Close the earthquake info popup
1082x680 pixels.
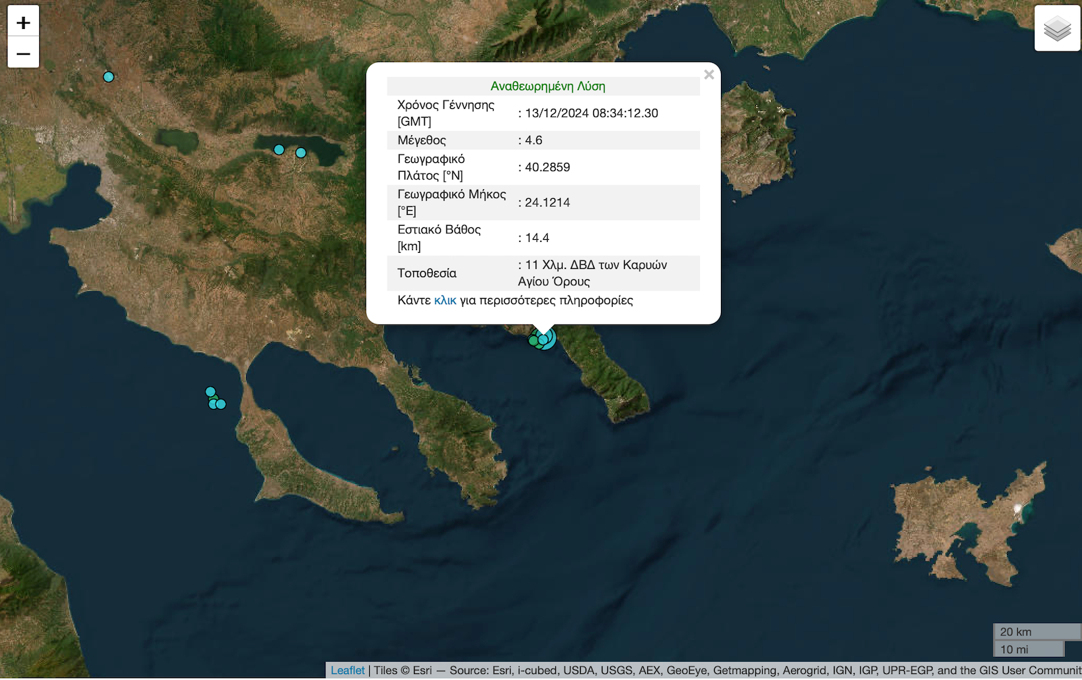(x=709, y=75)
